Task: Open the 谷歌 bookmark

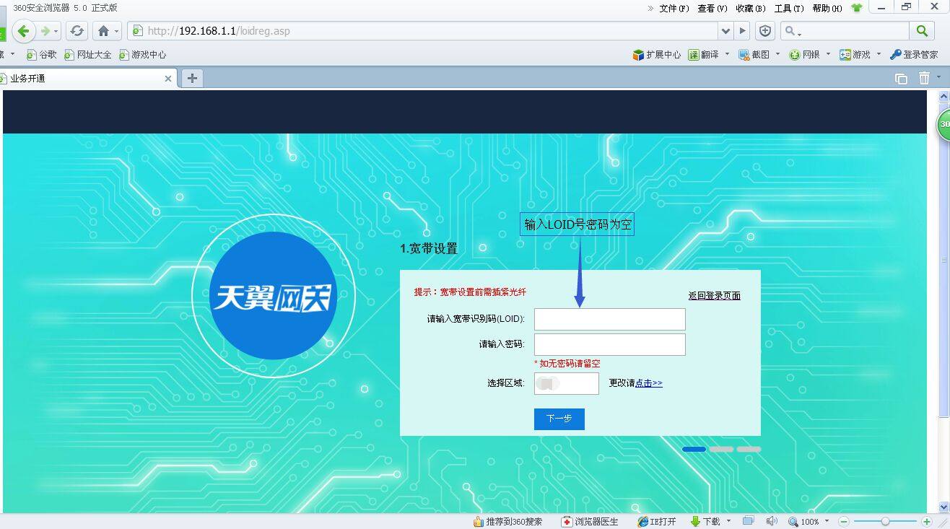Action: 41,55
